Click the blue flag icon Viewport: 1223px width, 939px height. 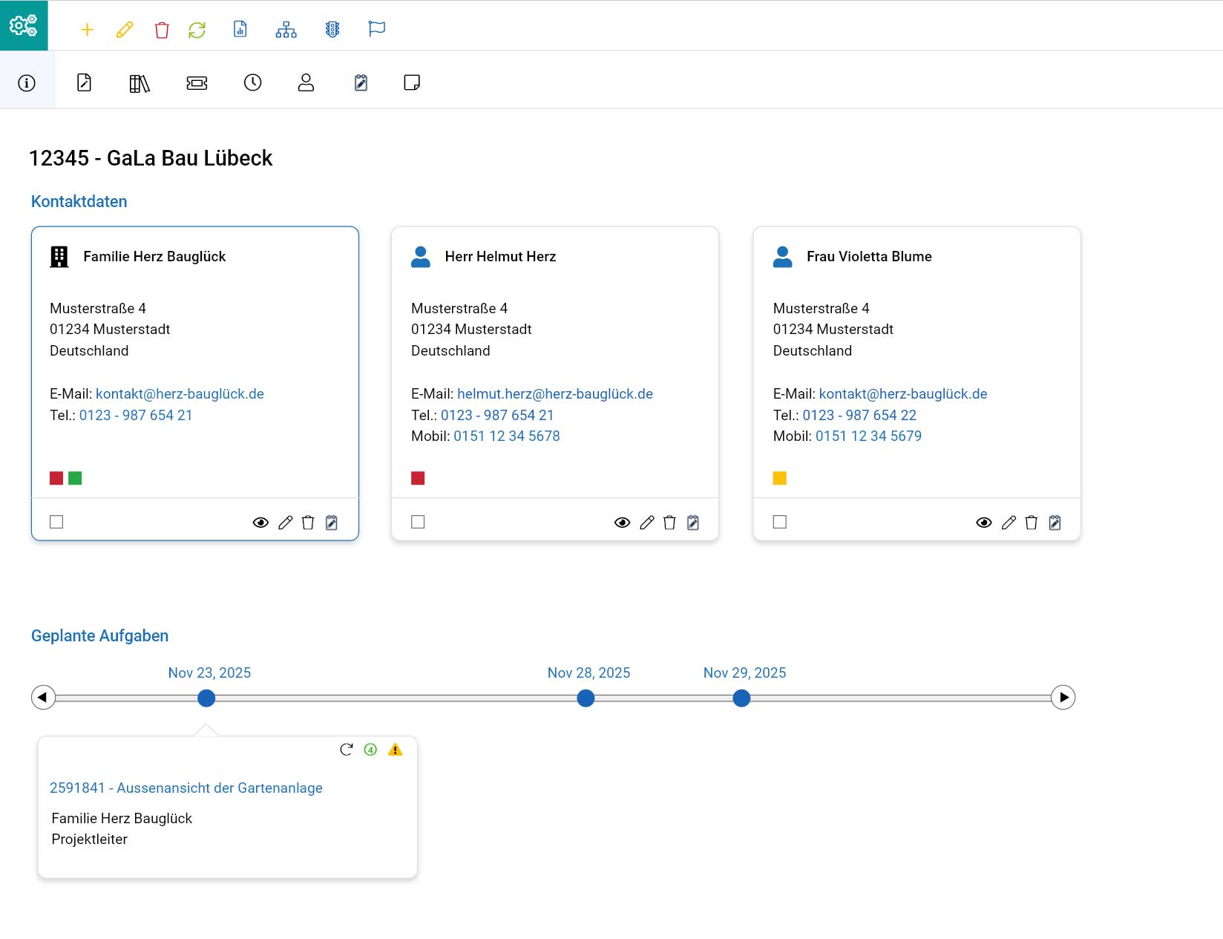click(377, 29)
